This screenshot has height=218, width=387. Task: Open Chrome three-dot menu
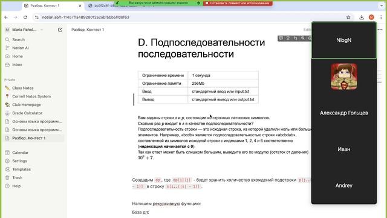(x=381, y=18)
